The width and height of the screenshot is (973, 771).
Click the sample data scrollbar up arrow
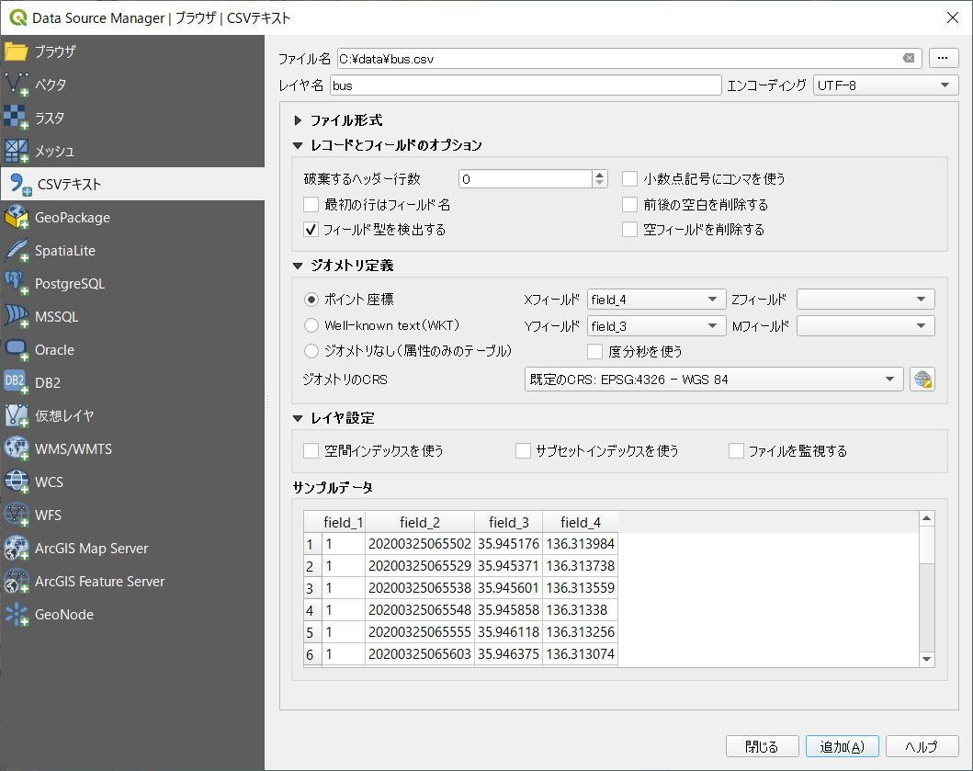926,518
